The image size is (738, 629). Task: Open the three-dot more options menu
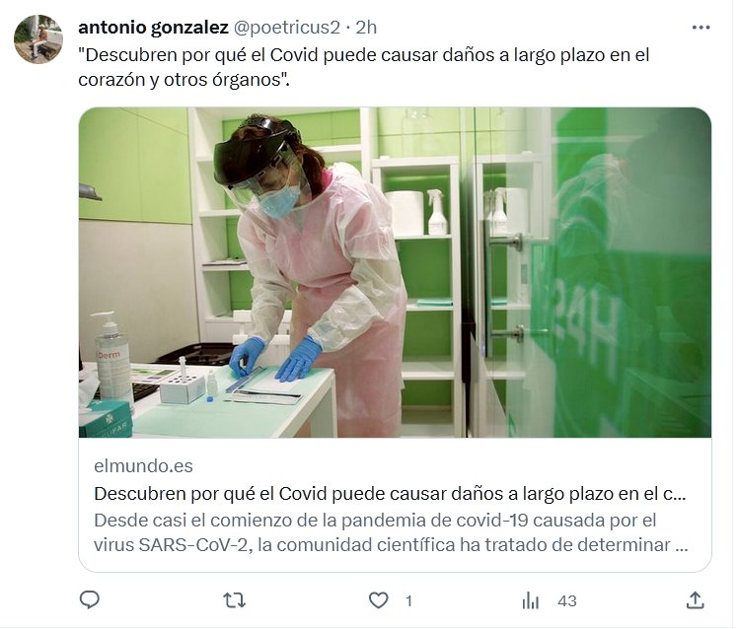pyautogui.click(x=701, y=28)
